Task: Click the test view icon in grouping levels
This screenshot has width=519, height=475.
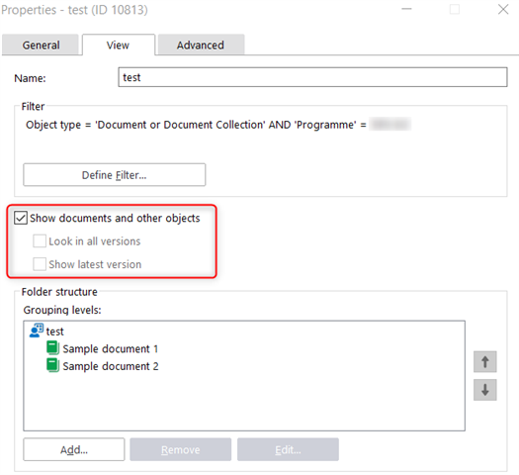Action: click(x=37, y=331)
